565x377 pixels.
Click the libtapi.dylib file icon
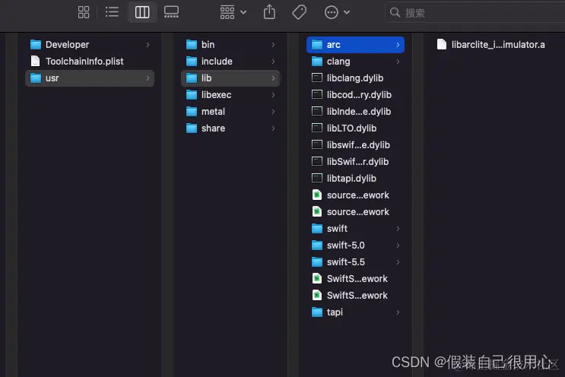[317, 178]
